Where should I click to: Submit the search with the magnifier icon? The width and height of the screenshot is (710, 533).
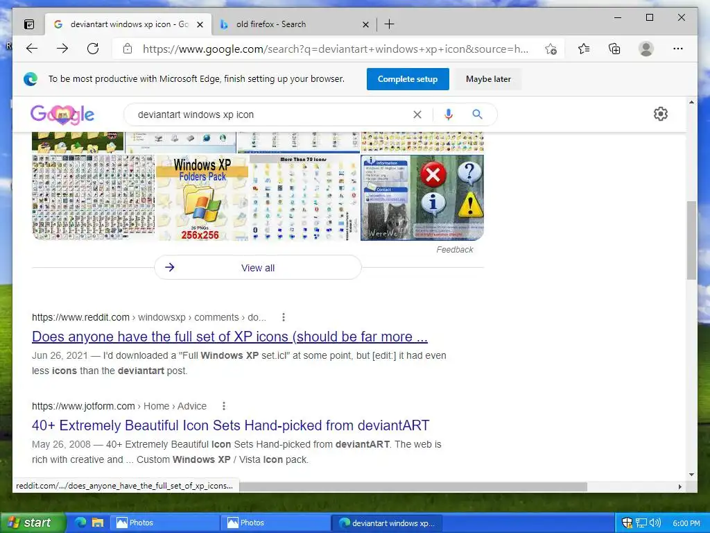tap(477, 115)
